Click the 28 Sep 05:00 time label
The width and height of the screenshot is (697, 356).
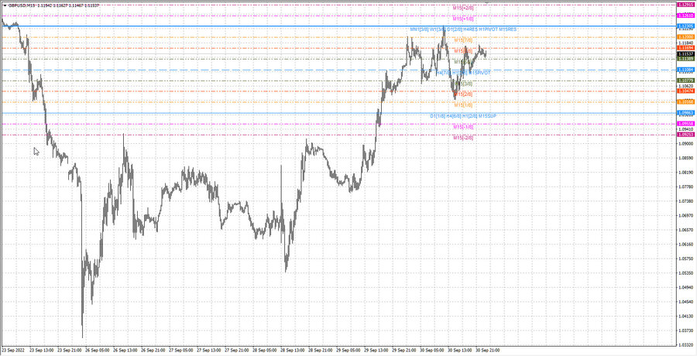point(265,351)
